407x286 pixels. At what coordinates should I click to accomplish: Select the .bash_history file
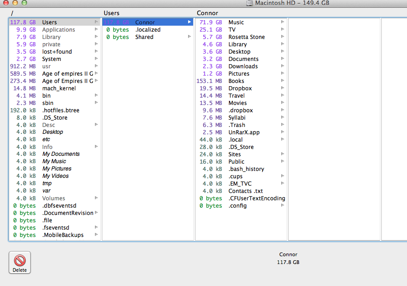click(241, 169)
